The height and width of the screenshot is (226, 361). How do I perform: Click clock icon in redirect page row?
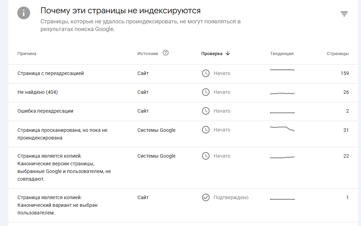[206, 73]
